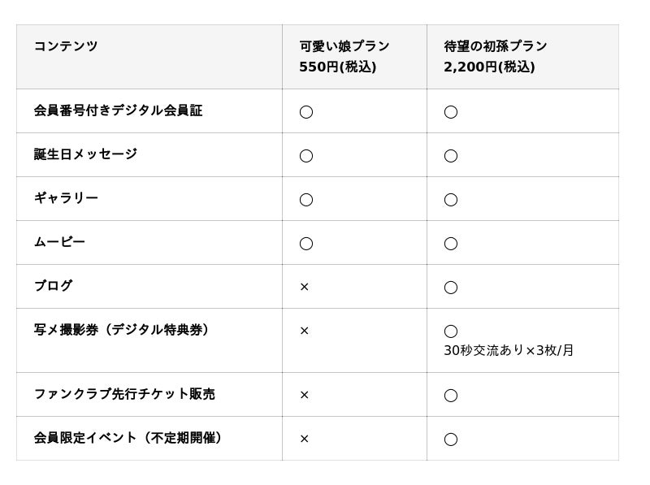Click circle for 誕生日メッセージ in 待望の初孫プラン column
Image resolution: width=650 pixels, height=485 pixels.
click(451, 156)
